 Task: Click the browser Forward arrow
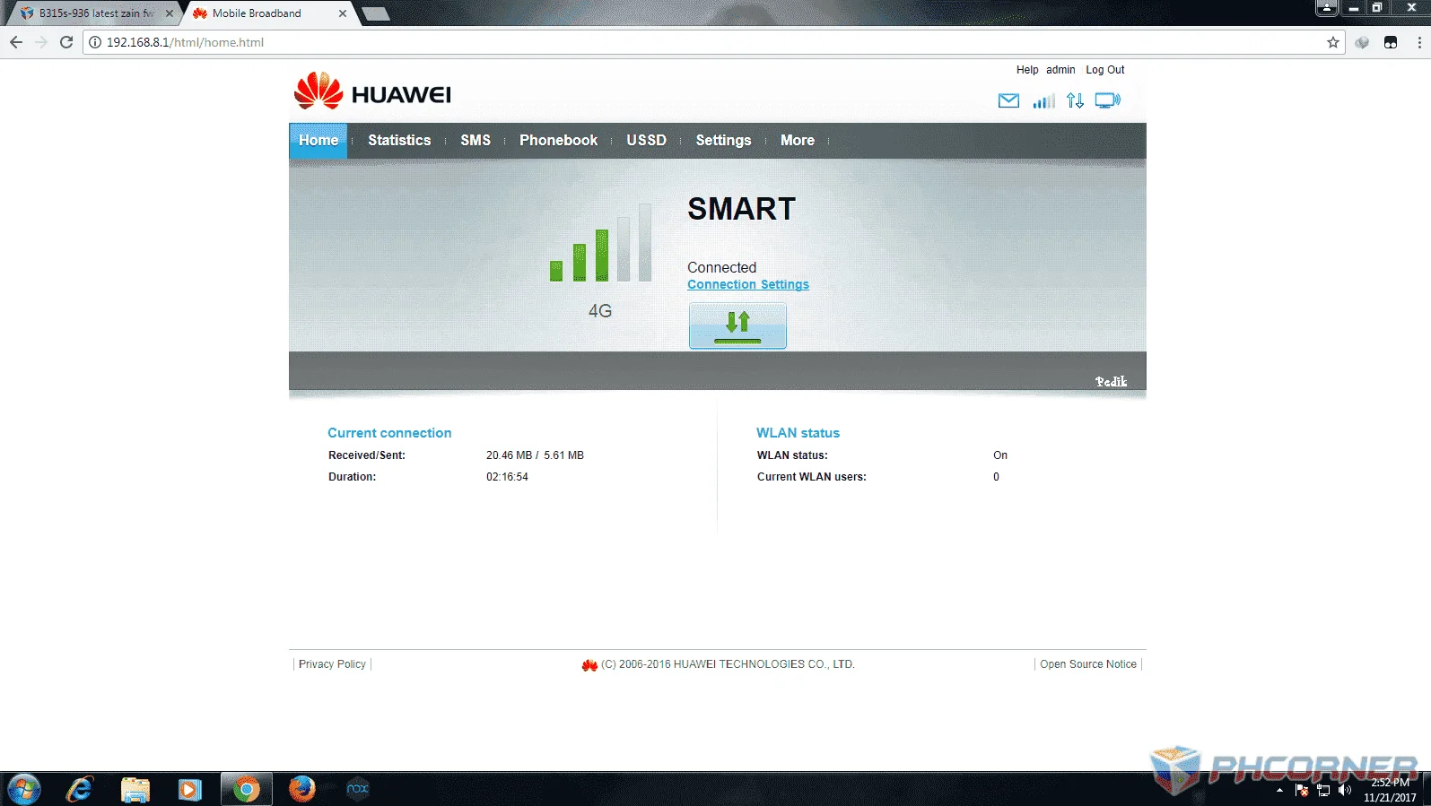pos(40,42)
